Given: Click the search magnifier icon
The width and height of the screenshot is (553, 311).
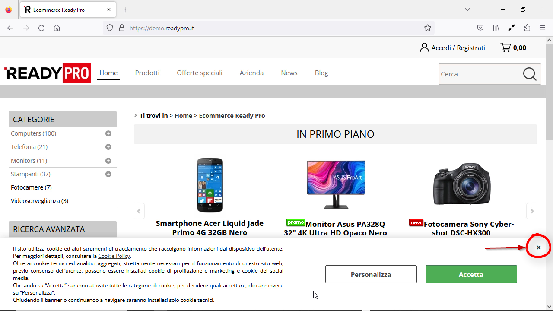Looking at the screenshot, I should [x=530, y=74].
